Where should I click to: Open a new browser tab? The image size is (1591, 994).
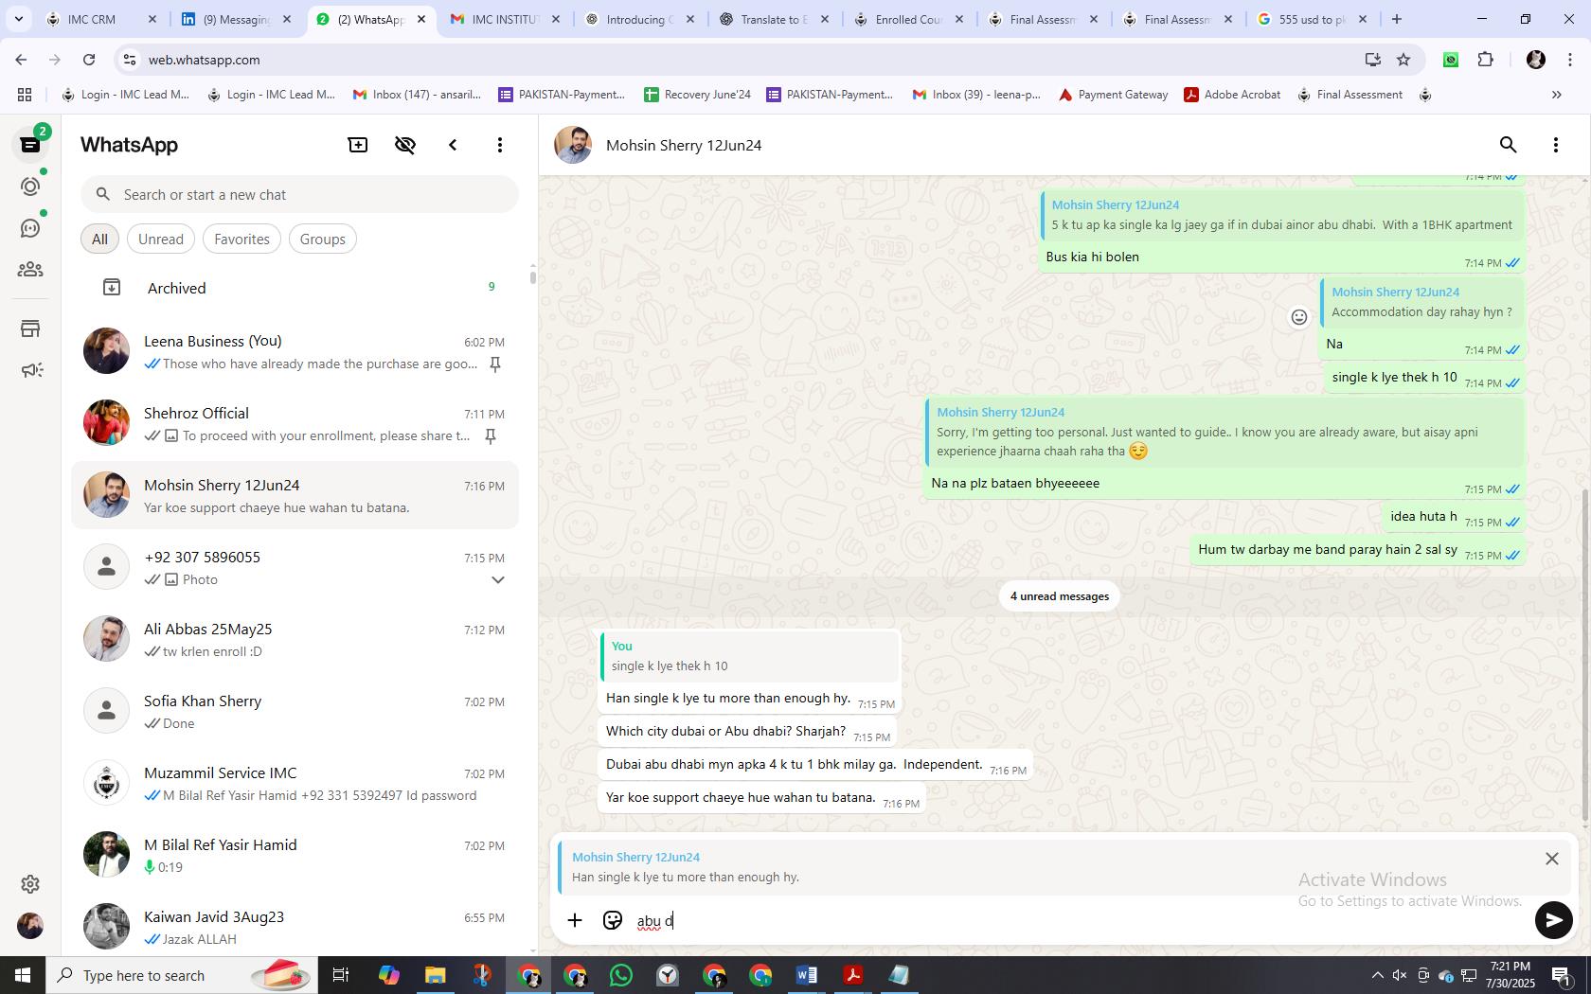(x=1397, y=19)
